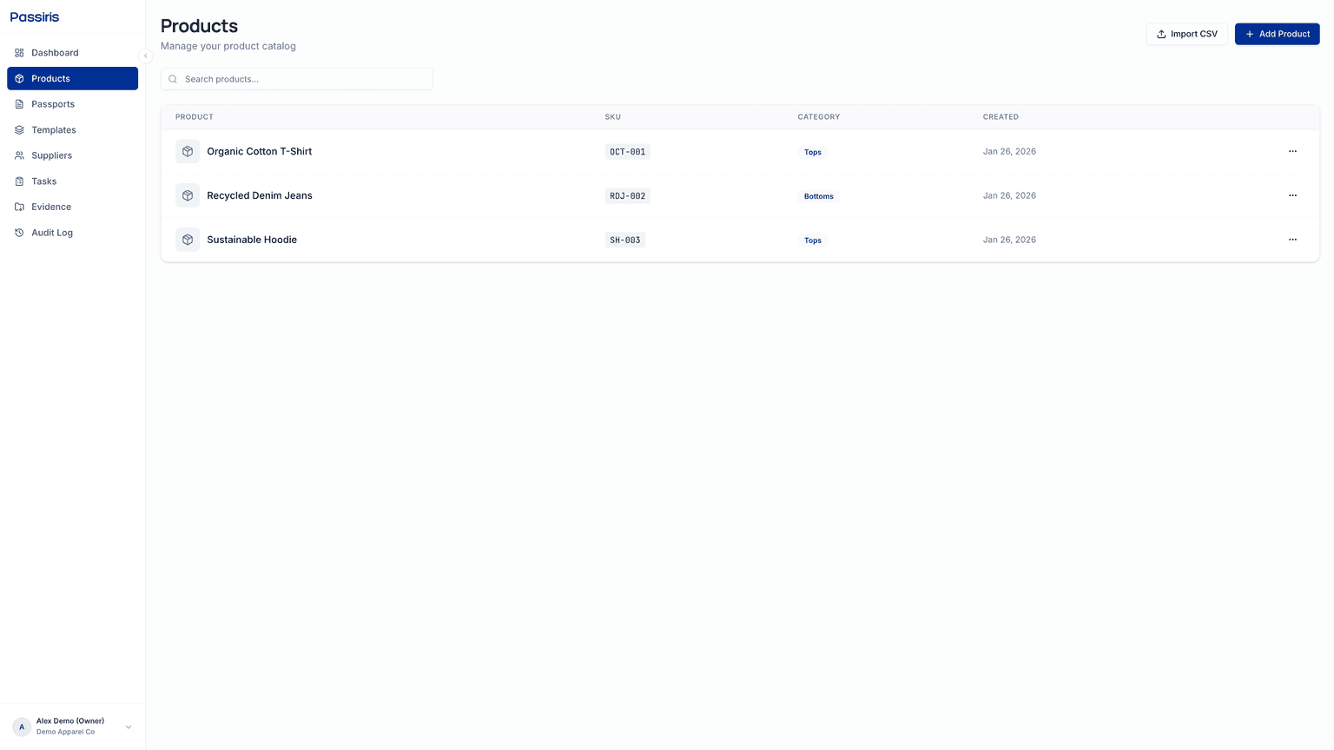Click the box icon beside Organic Cotton T-Shirt
The width and height of the screenshot is (1334, 750).
188,151
